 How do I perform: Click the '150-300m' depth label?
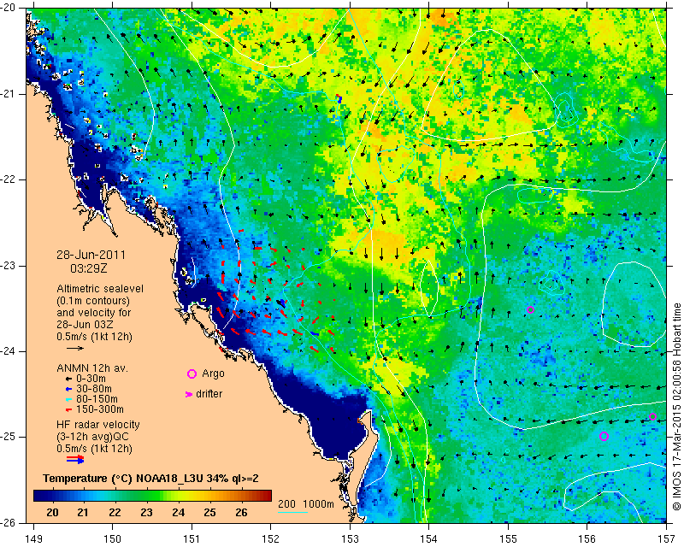(x=100, y=409)
